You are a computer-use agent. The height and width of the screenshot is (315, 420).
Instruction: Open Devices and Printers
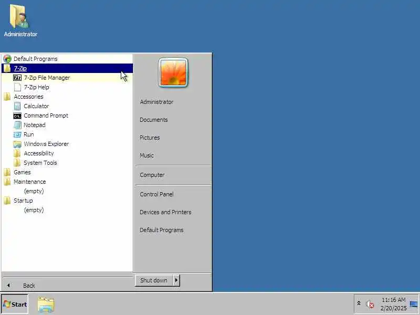[x=166, y=212]
